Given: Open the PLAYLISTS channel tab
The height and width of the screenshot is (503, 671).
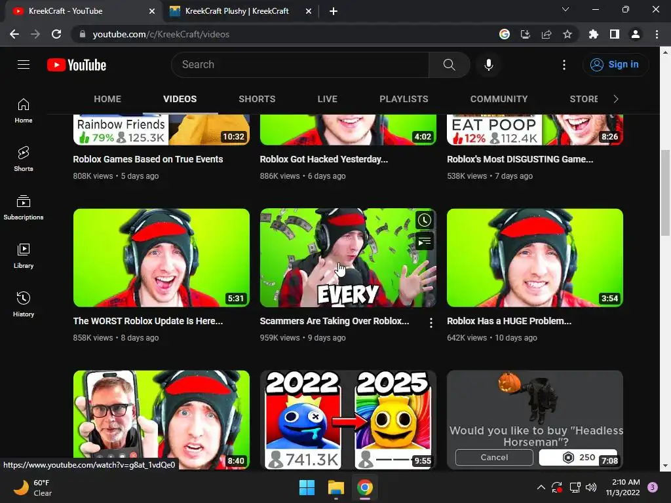Looking at the screenshot, I should pyautogui.click(x=404, y=99).
